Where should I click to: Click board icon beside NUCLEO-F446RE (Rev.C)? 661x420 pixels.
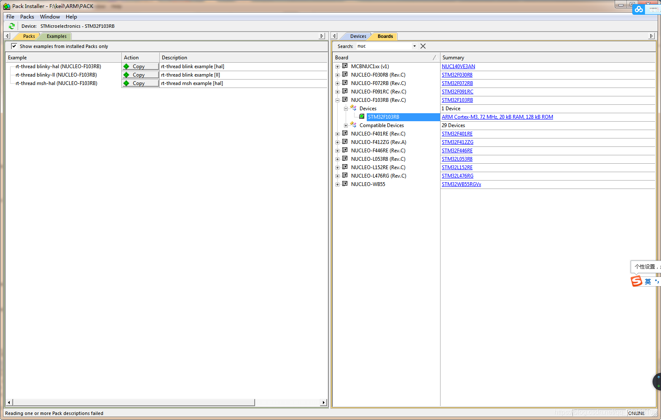[345, 150]
